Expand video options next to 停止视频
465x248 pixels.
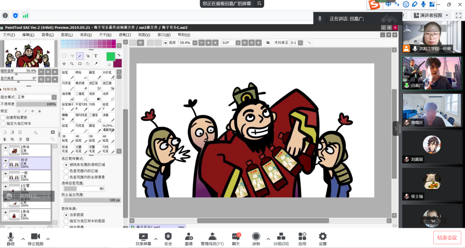tap(48, 238)
